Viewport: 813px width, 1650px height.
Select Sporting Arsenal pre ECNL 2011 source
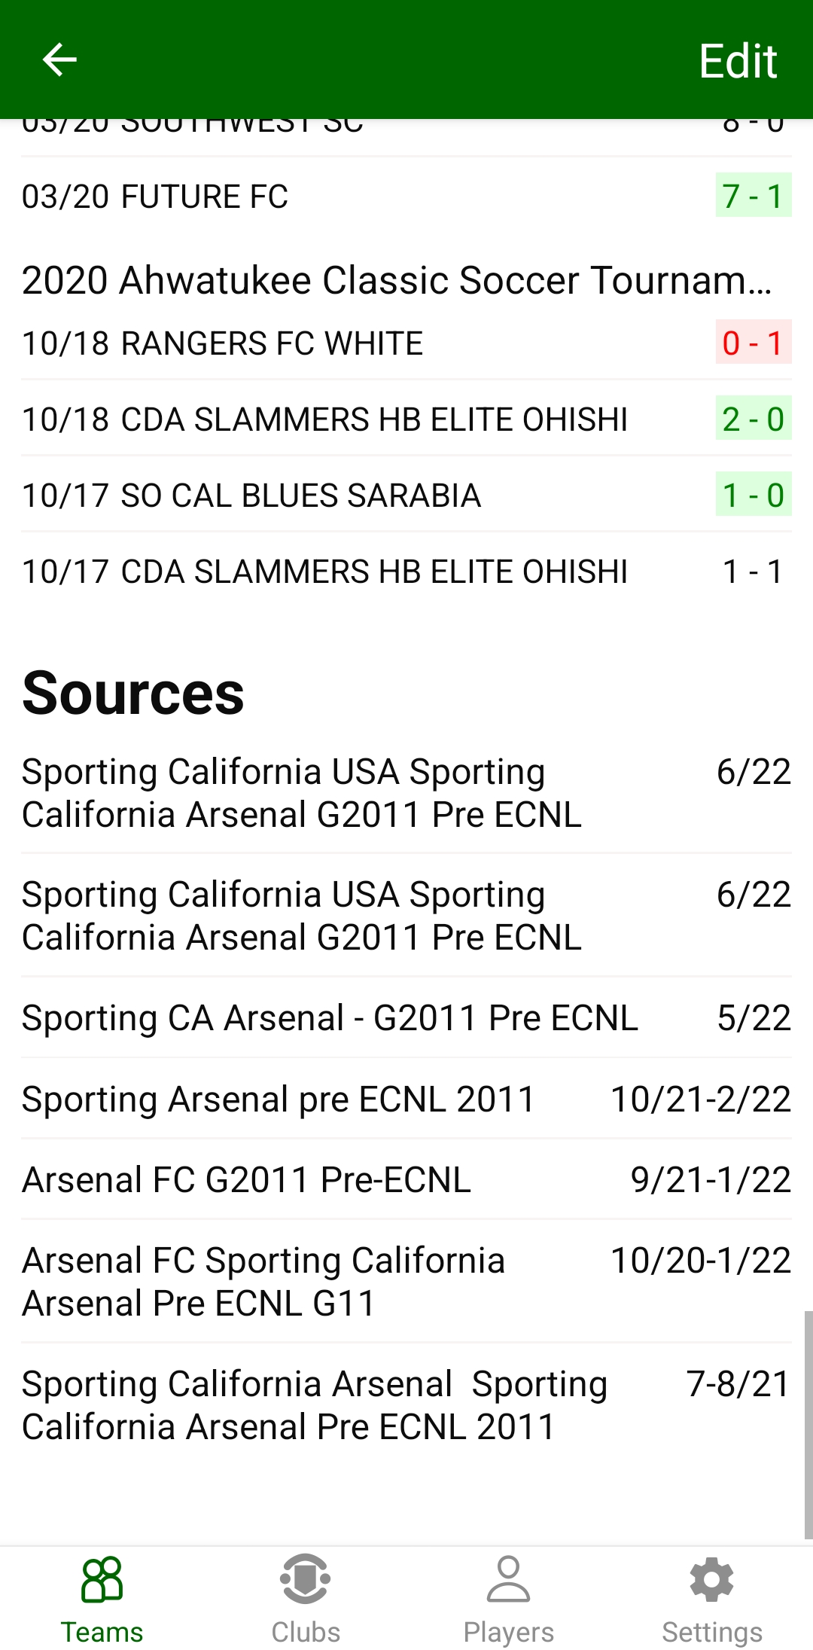tap(279, 1099)
